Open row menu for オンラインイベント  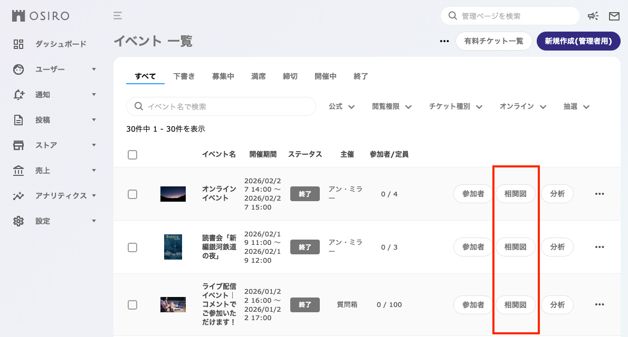point(600,194)
